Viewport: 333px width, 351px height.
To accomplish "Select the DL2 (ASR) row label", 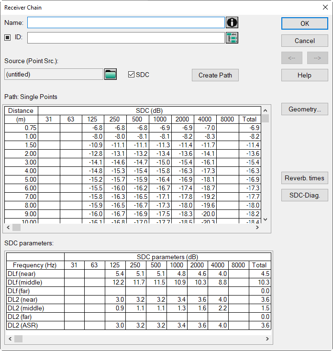I will [35, 326].
